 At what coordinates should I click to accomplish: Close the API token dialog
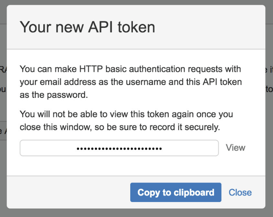240,192
